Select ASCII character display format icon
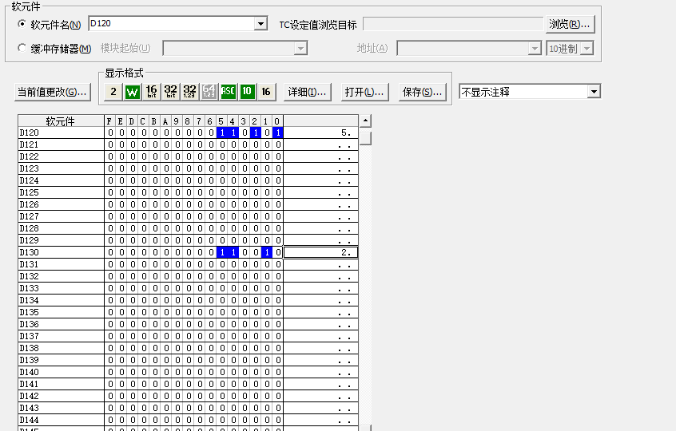This screenshot has width=676, height=431. pos(229,92)
